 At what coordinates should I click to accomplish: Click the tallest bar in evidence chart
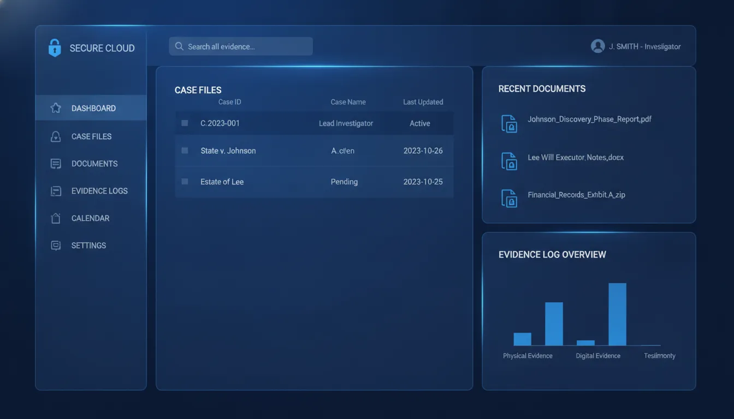[x=618, y=314]
